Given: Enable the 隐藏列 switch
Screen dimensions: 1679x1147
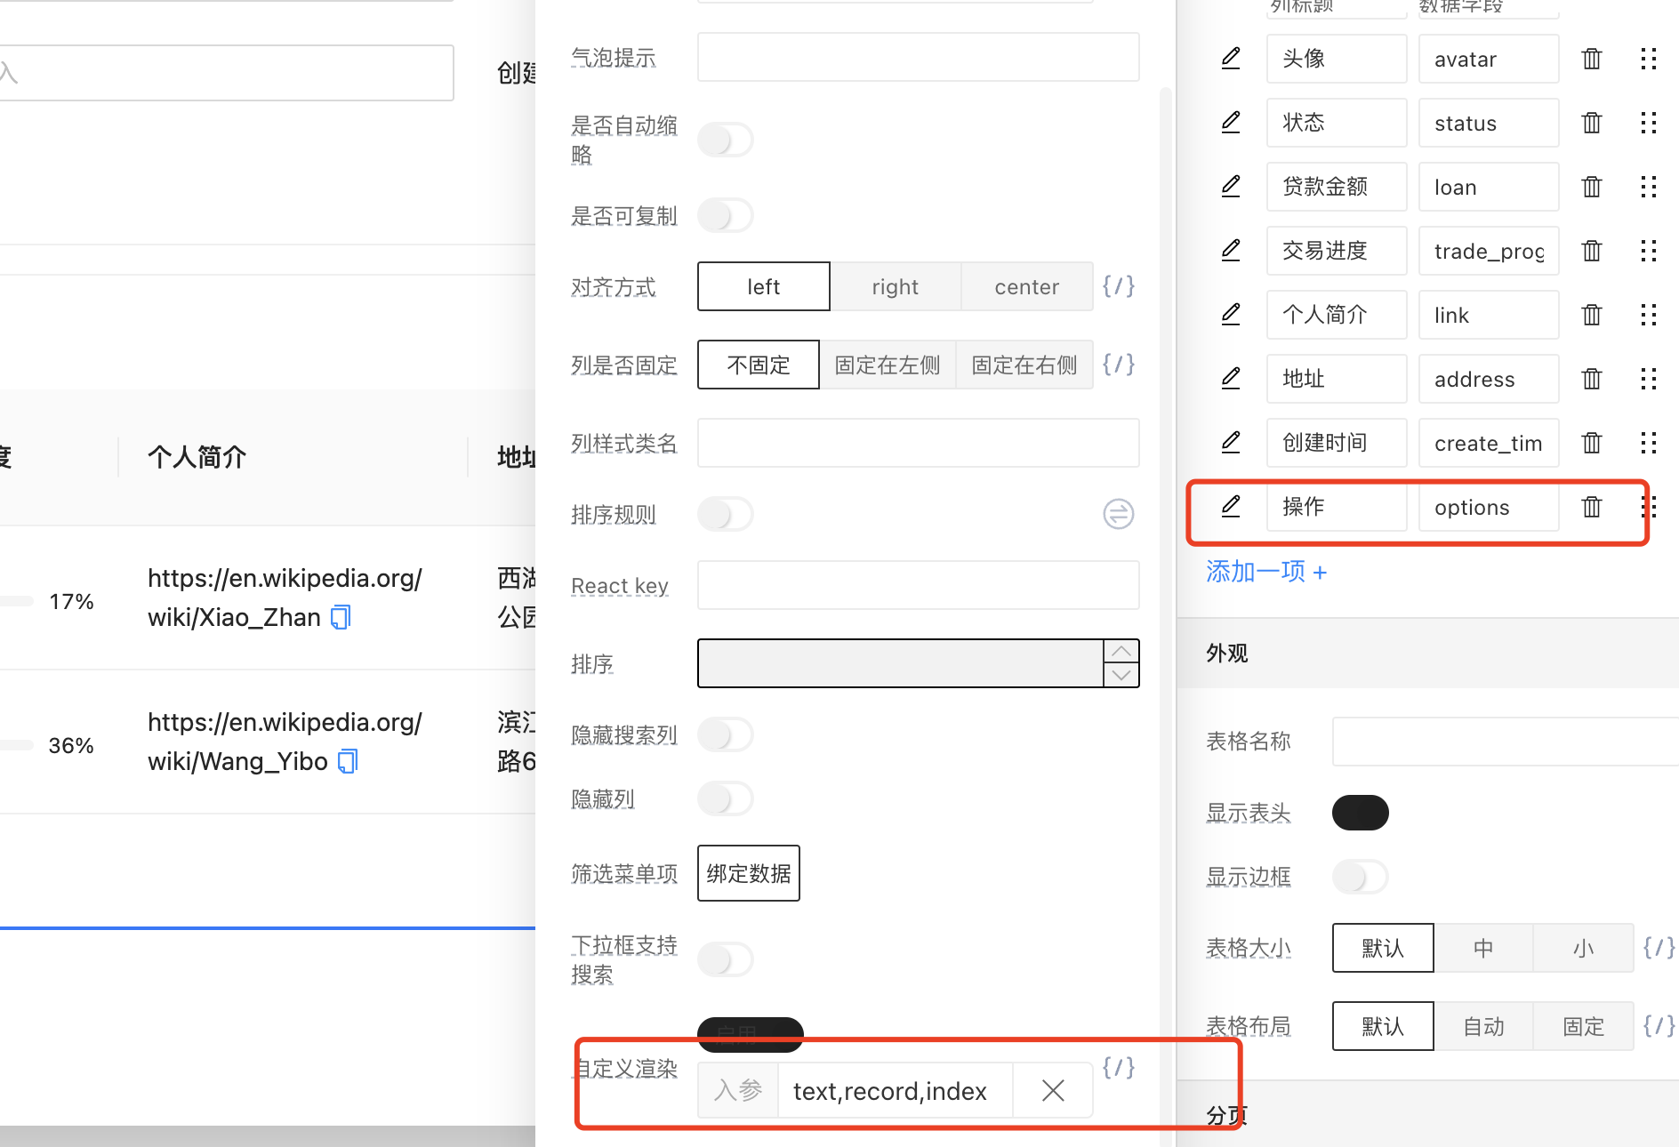Looking at the screenshot, I should click(726, 798).
